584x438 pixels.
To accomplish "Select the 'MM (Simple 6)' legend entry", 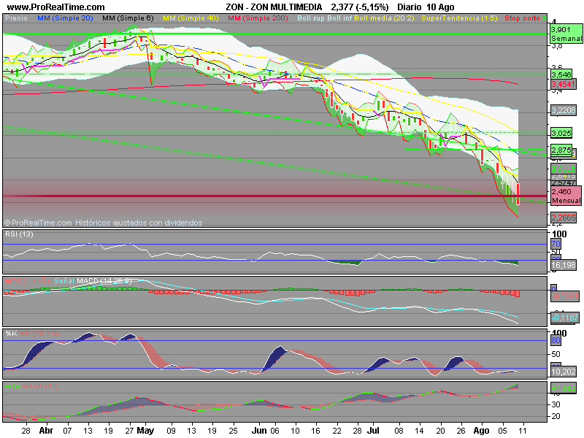I will 128,18.
